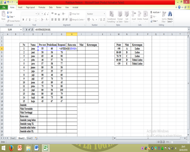Apply percent style
The height and width of the screenshot is (152, 190).
[93, 20]
